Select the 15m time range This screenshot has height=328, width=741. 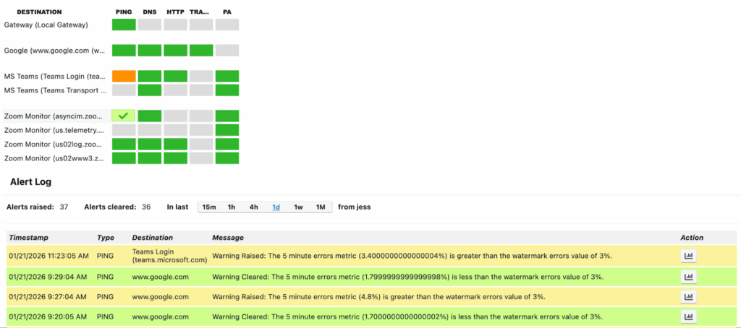click(209, 207)
